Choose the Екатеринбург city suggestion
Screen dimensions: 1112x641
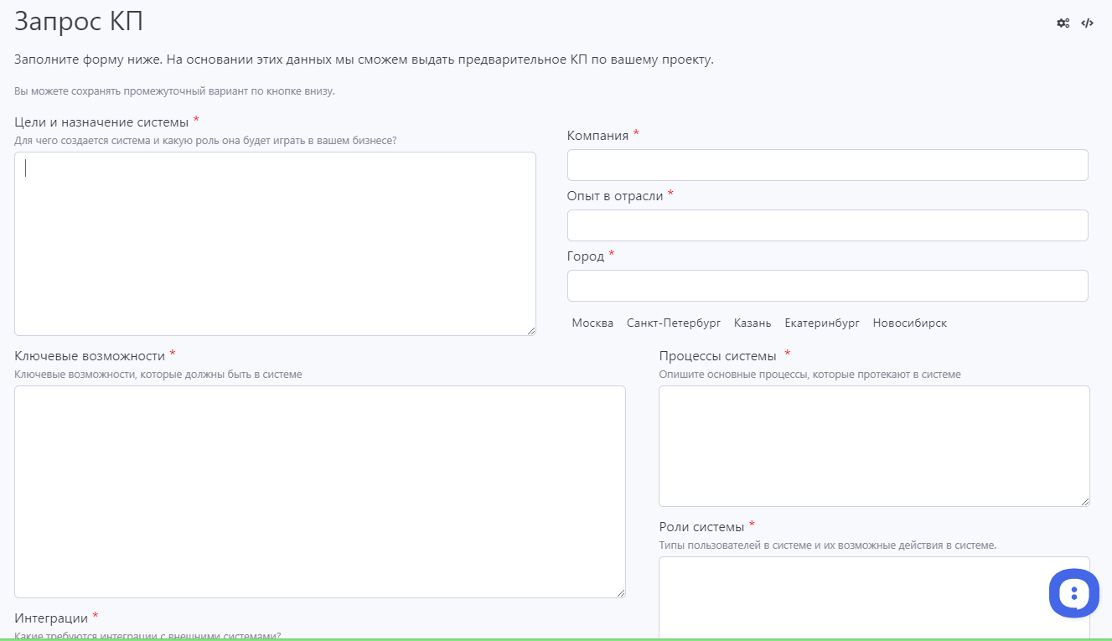click(822, 323)
